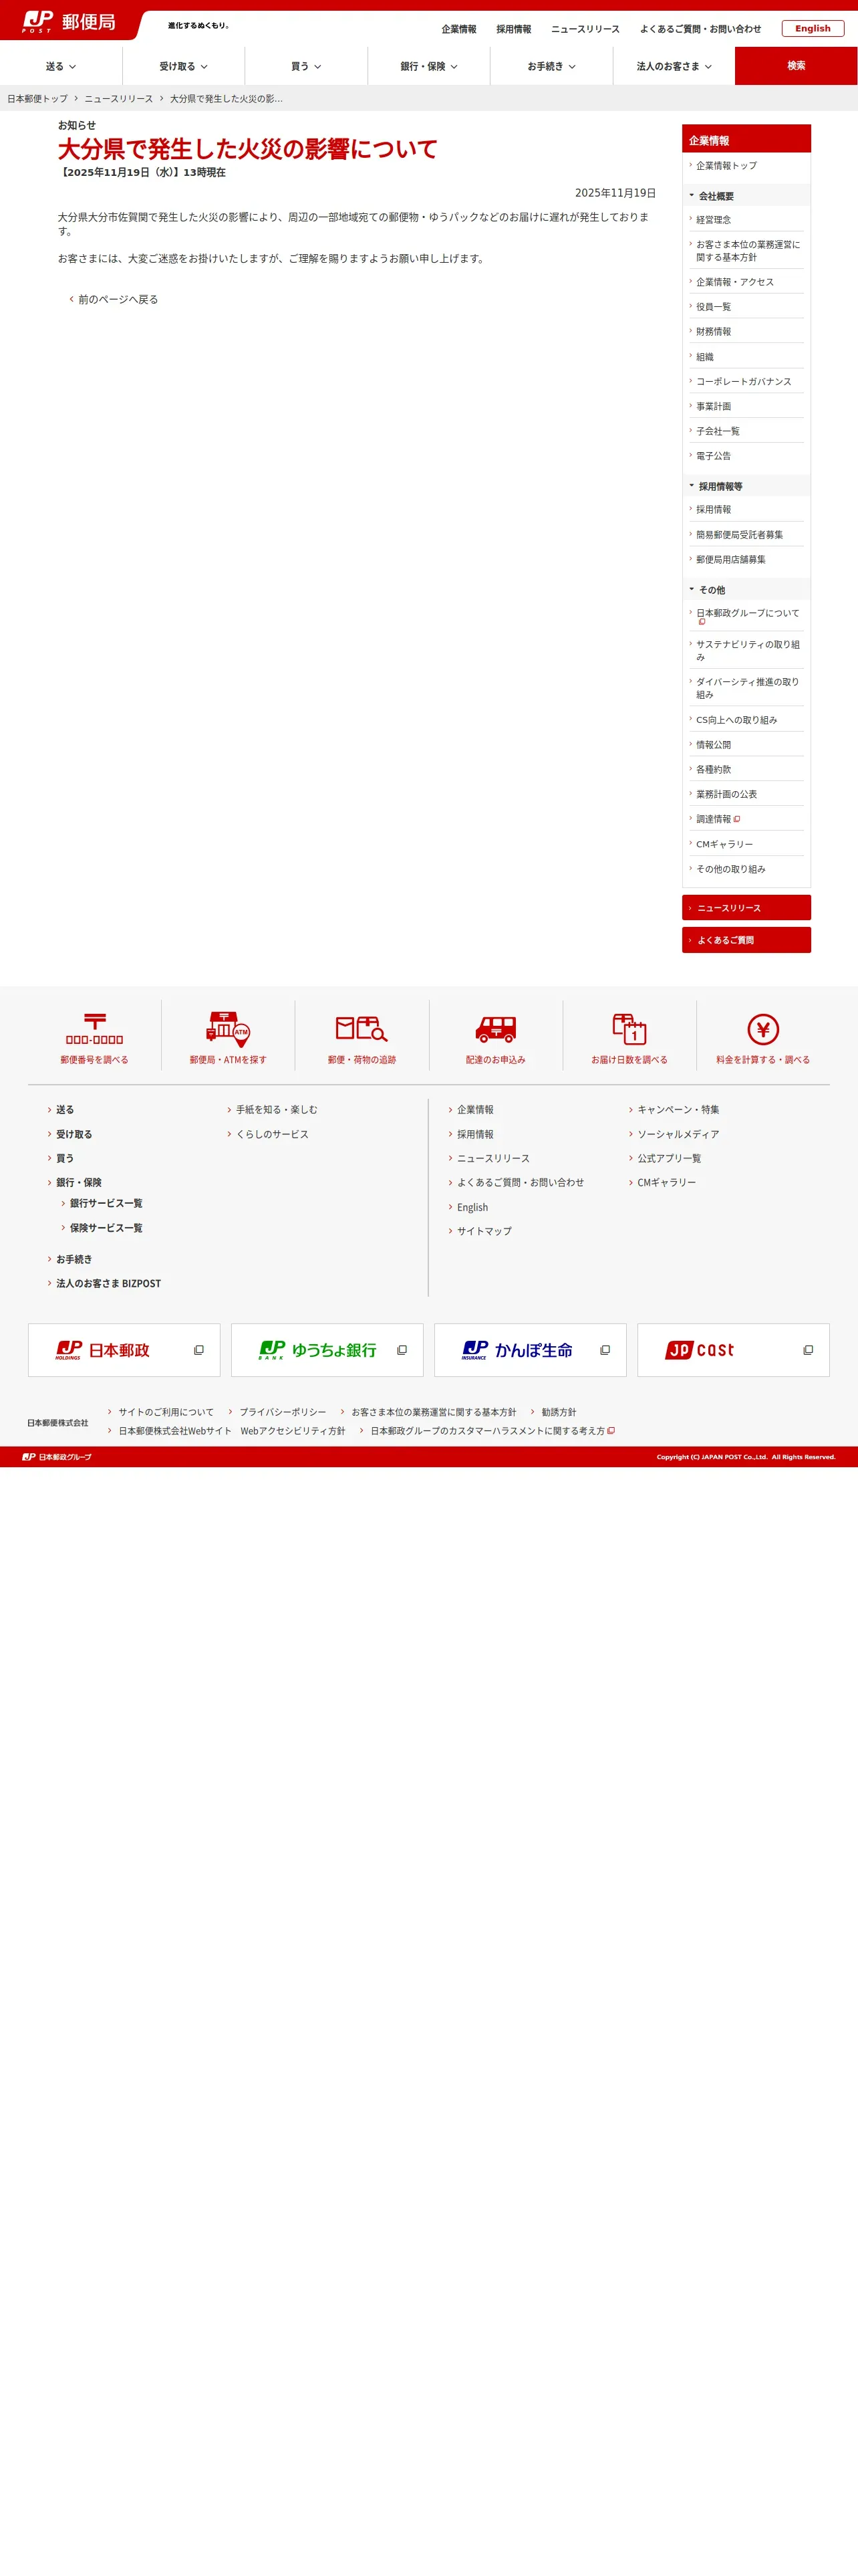Open その他の取り組み in the sidebar
The width and height of the screenshot is (858, 2576).
pos(731,869)
